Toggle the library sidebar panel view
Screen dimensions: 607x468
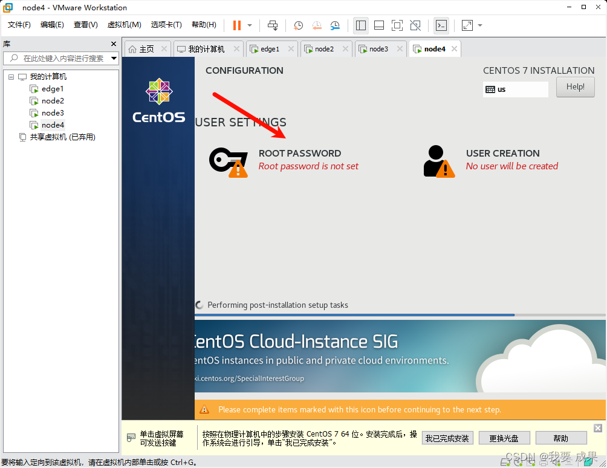coord(361,25)
